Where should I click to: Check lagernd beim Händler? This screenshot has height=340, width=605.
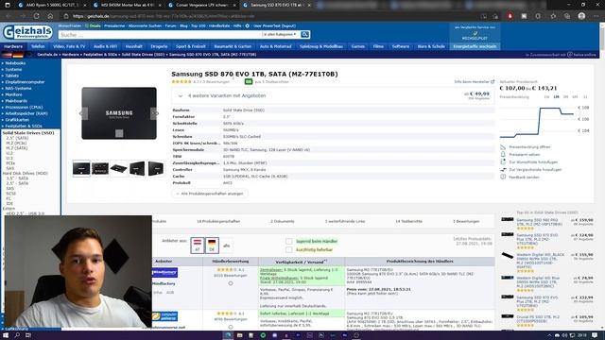point(288,241)
